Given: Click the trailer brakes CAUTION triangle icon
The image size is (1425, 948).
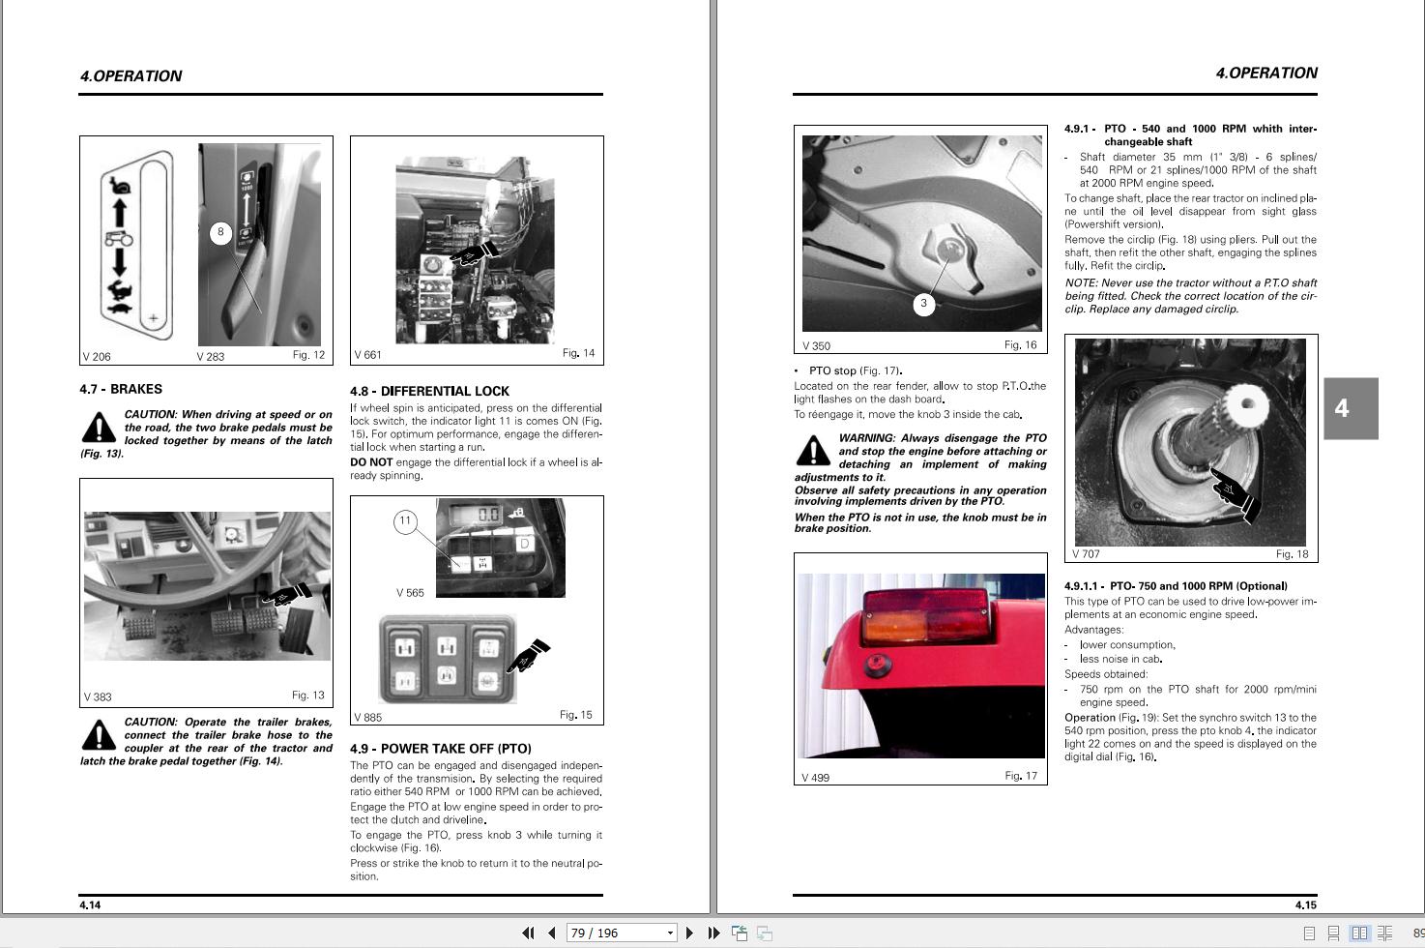Looking at the screenshot, I should [x=99, y=734].
